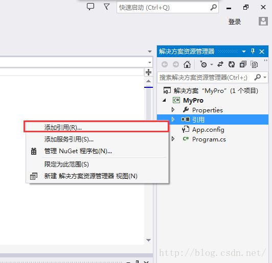Collapse the MyPro project node
The image size is (272, 263).
pyautogui.click(x=164, y=100)
